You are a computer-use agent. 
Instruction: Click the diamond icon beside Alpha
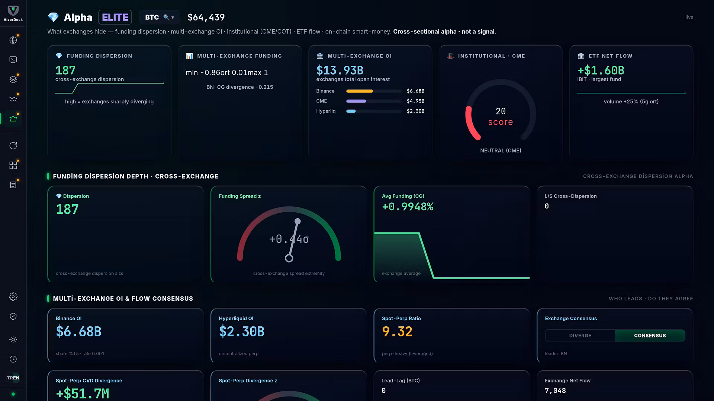pyautogui.click(x=53, y=17)
